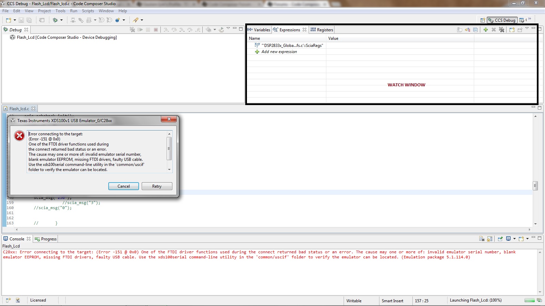
Task: Open the Help menu
Action: coord(123,11)
